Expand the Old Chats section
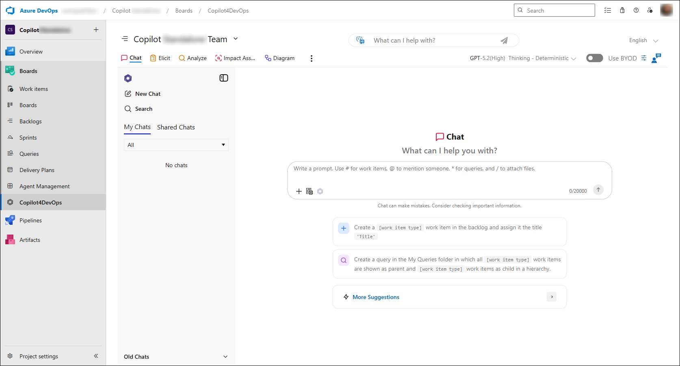680x366 pixels. point(176,357)
